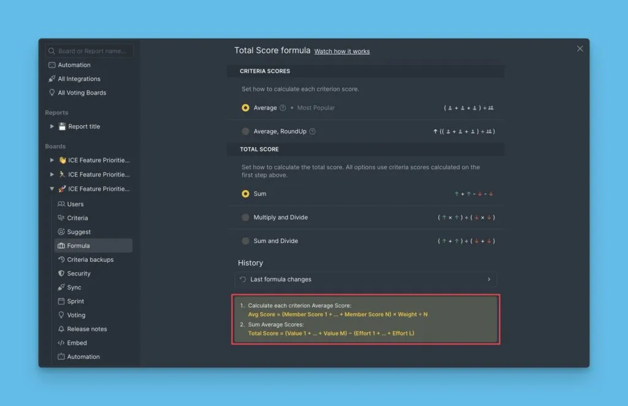628x406 pixels.
Task: Open the Criteria menu item
Action: (77, 218)
